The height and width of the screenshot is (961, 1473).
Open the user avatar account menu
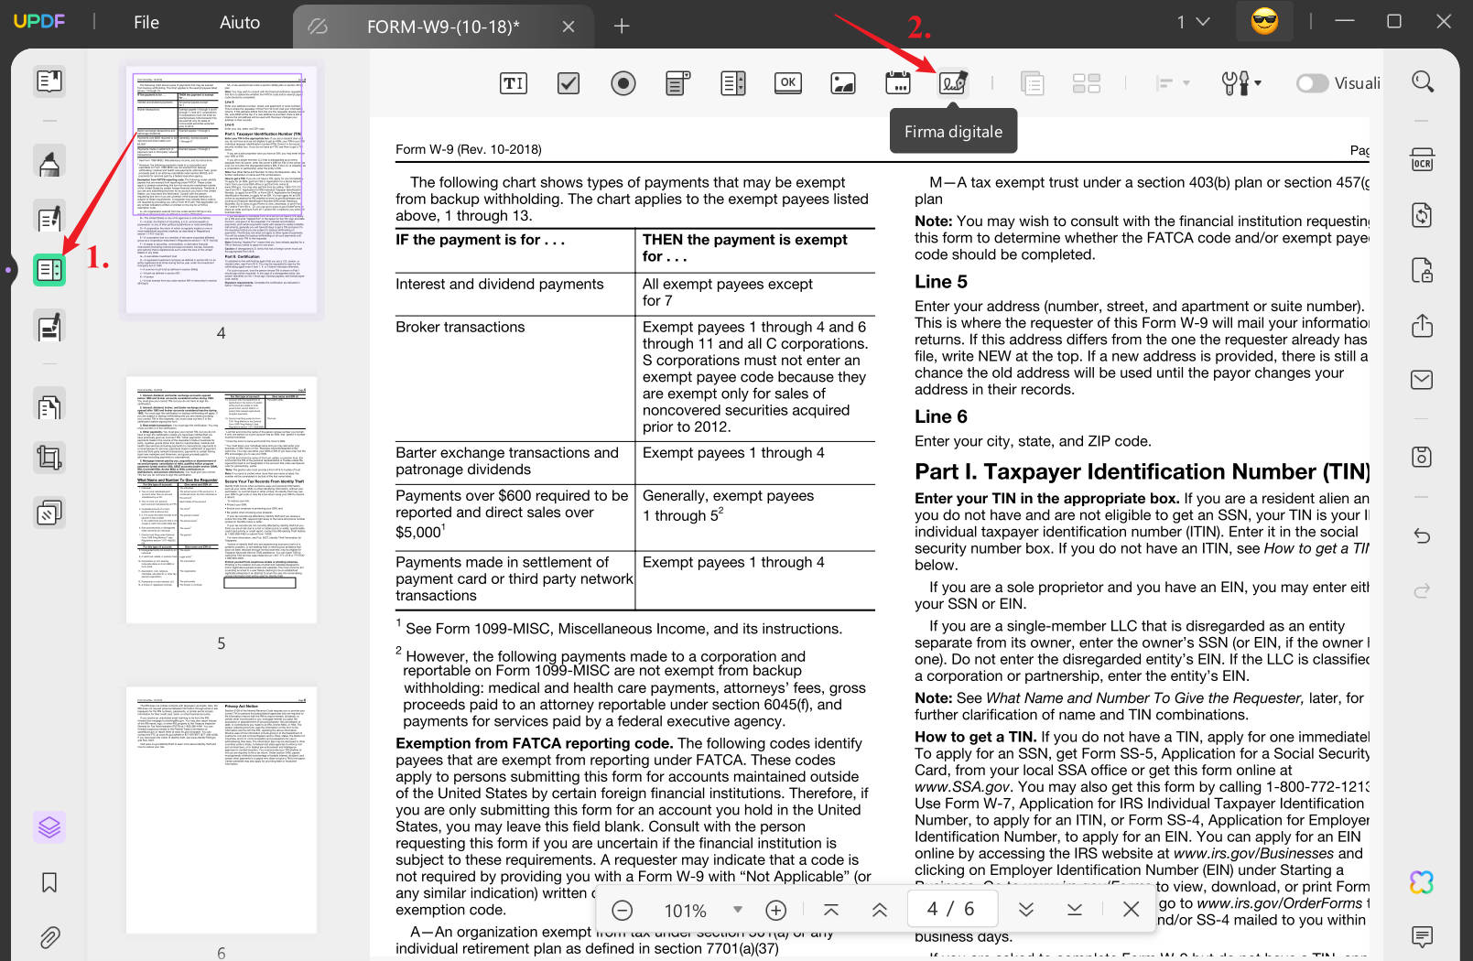point(1264,21)
